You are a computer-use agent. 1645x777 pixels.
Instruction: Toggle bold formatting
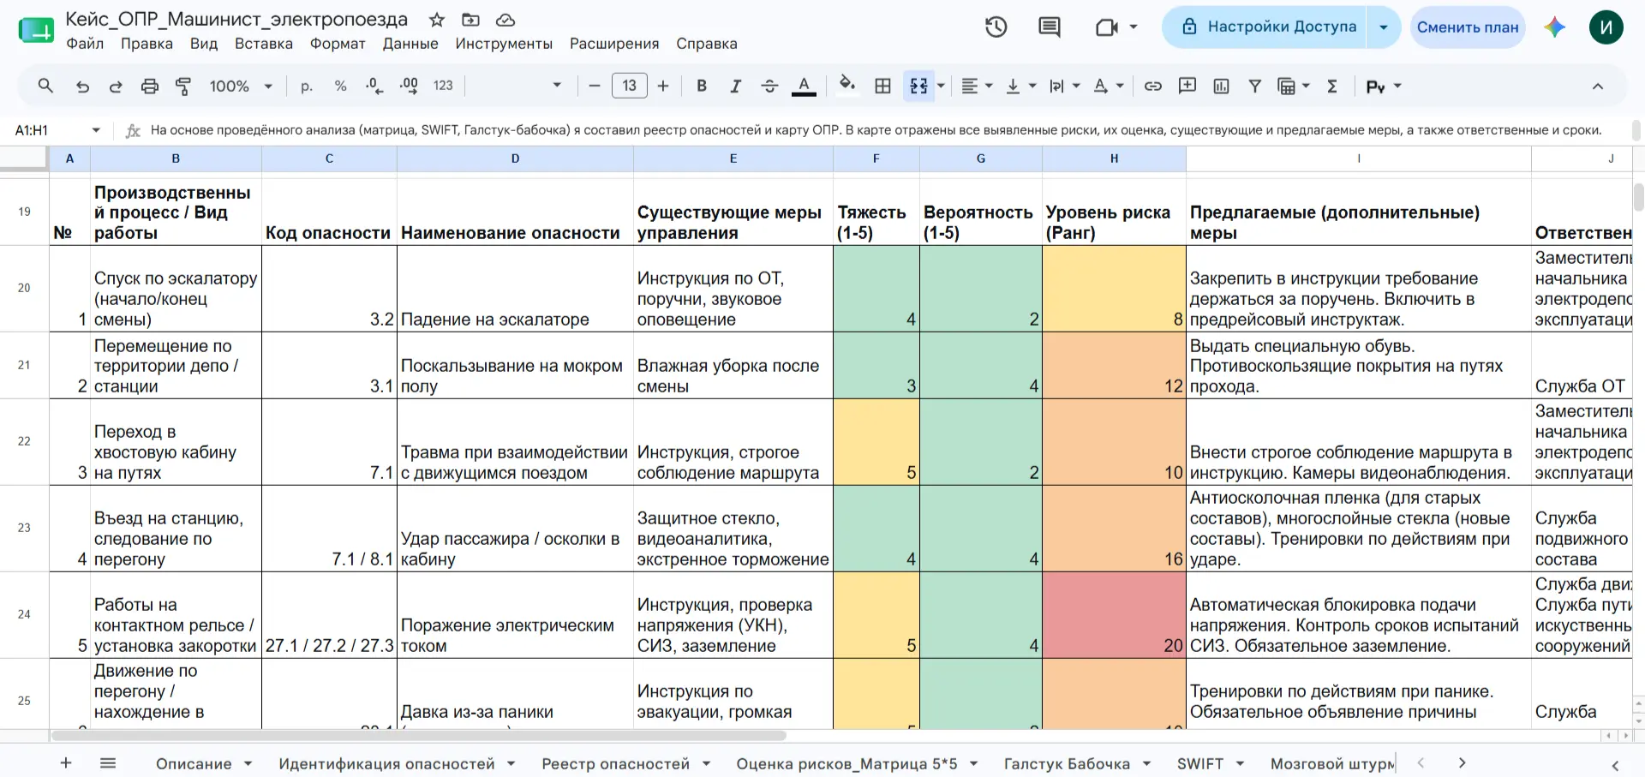tap(702, 86)
